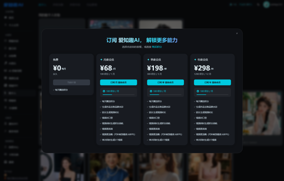Click the 永久 label in the free plan
The height and width of the screenshot is (181, 284).
point(55,74)
